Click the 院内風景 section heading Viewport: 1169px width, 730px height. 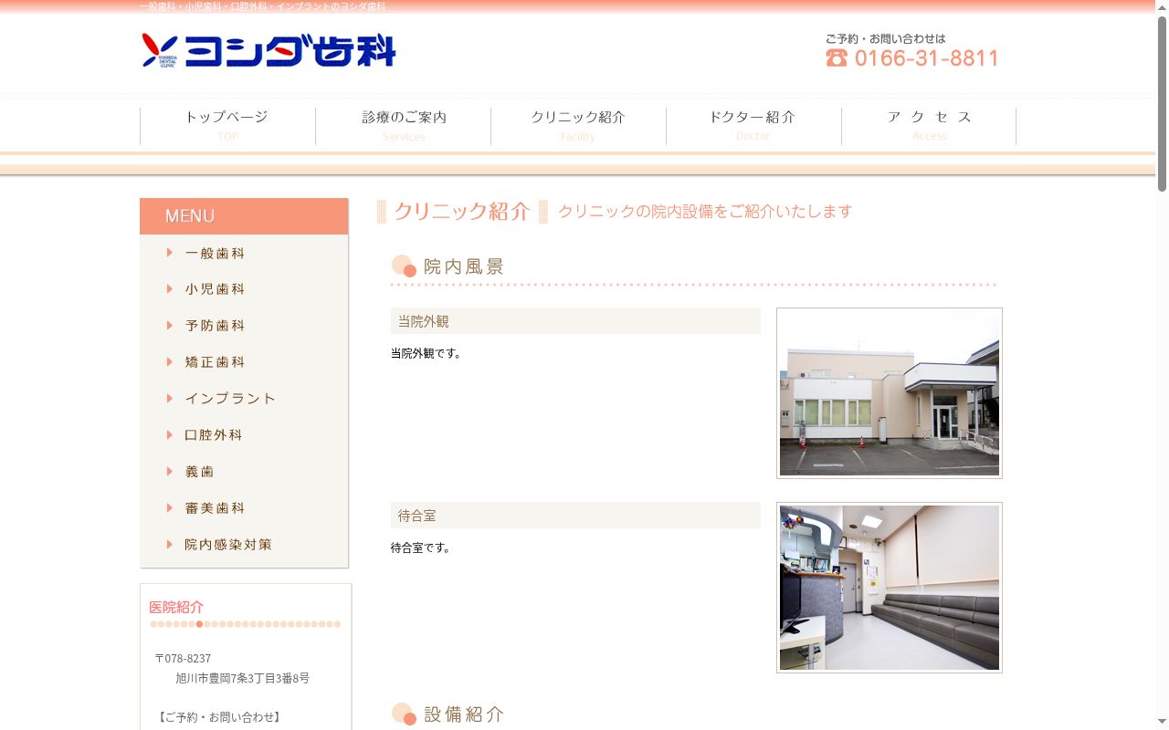[464, 266]
